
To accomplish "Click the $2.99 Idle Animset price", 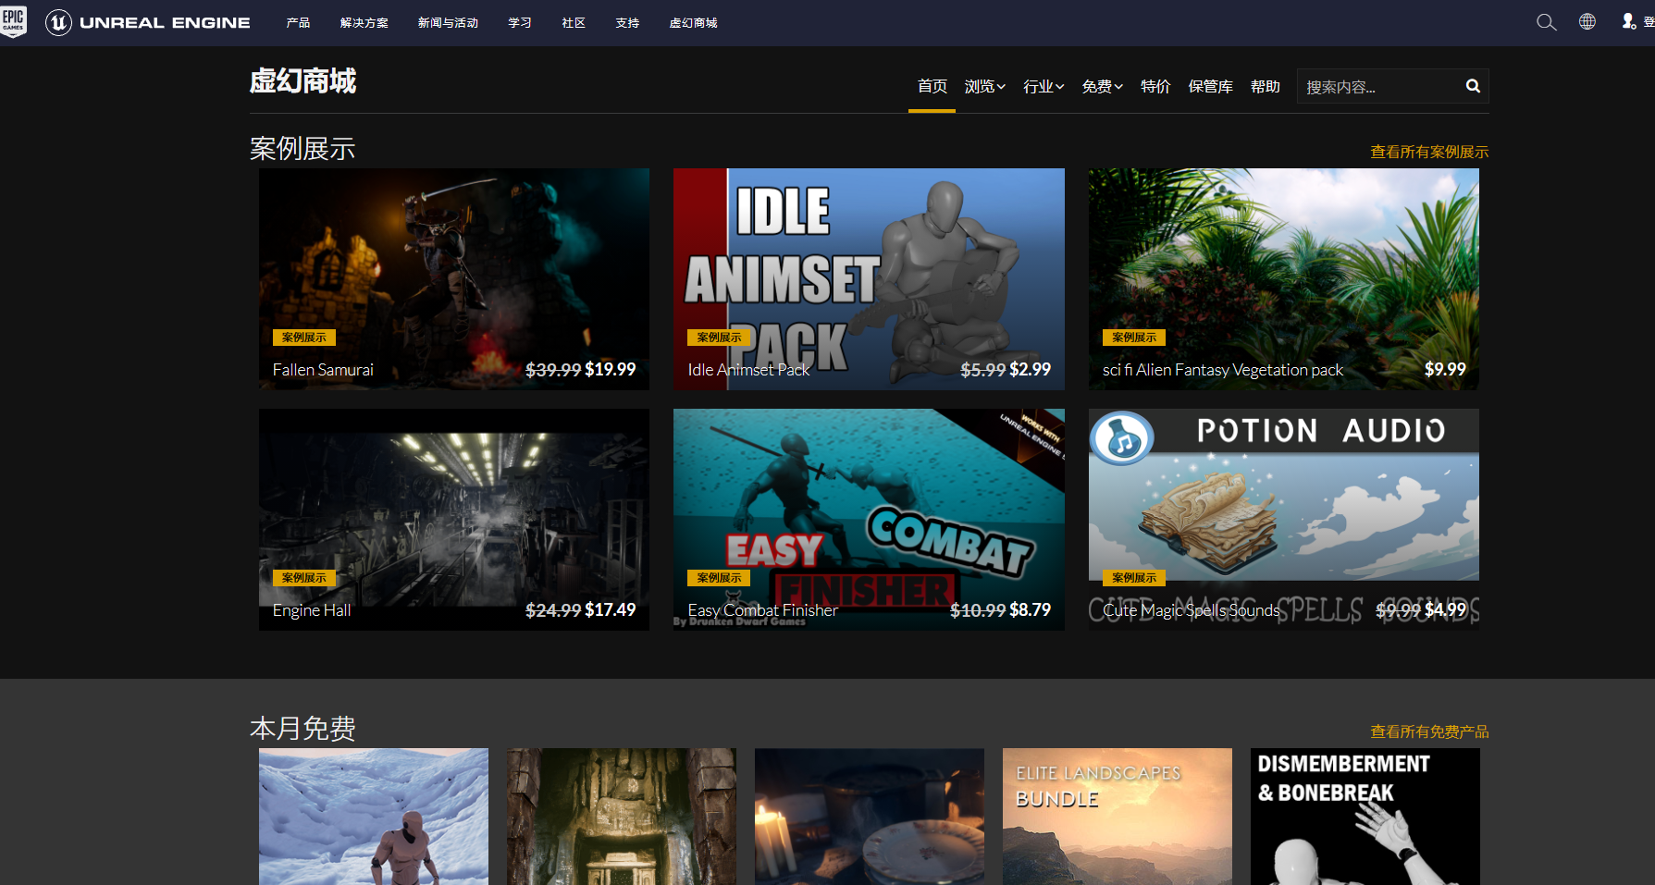I will pos(1031,369).
